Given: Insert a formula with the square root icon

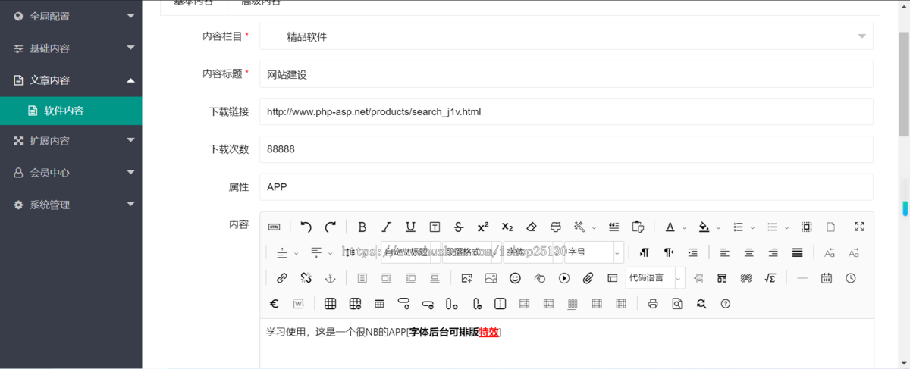Looking at the screenshot, I should point(770,278).
